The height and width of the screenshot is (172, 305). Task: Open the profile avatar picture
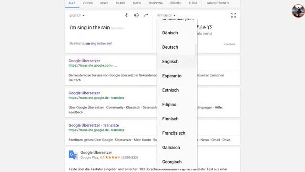point(298,11)
